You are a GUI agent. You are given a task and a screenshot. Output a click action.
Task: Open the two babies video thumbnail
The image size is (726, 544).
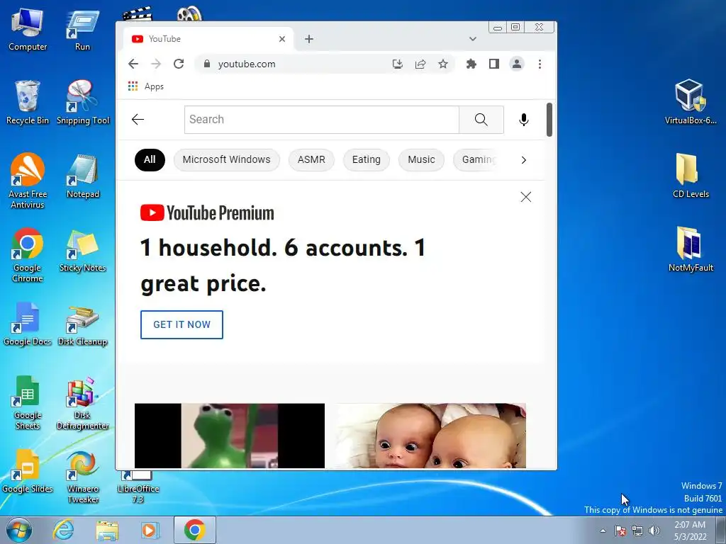[x=430, y=436]
